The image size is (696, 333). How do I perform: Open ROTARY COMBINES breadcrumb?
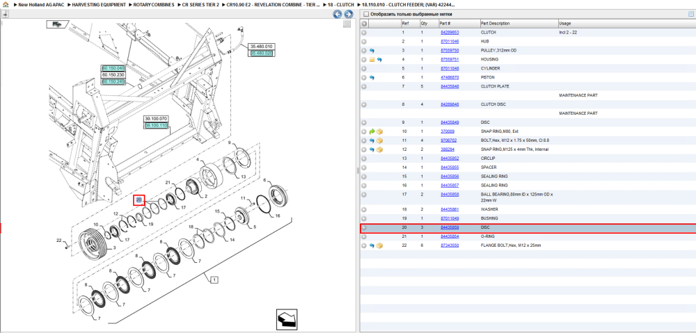click(x=154, y=4)
